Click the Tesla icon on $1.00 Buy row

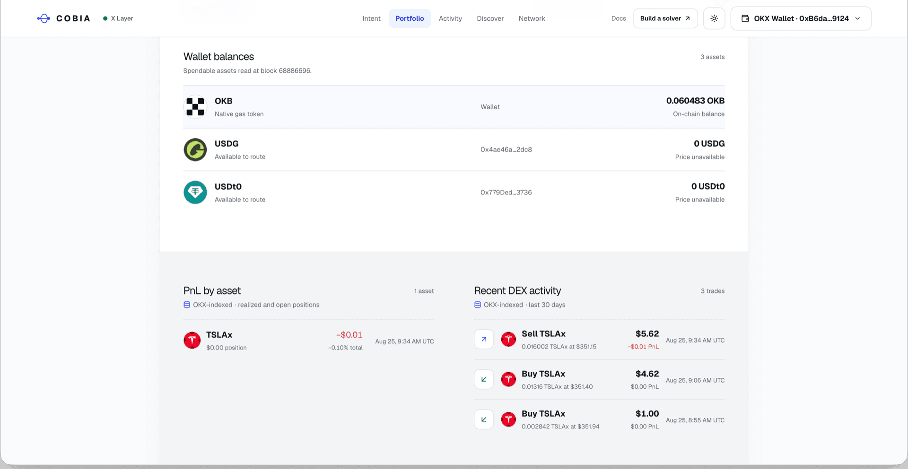click(508, 419)
